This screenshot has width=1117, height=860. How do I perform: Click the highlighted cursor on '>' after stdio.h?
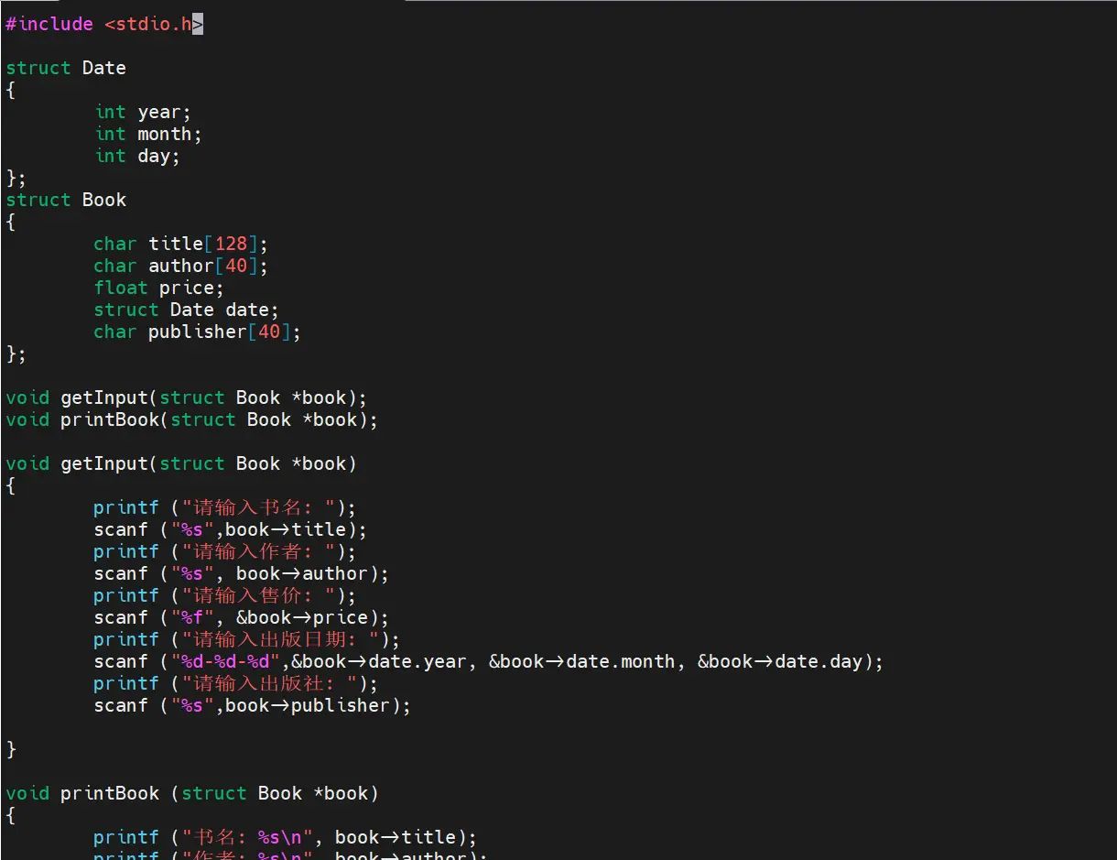198,24
